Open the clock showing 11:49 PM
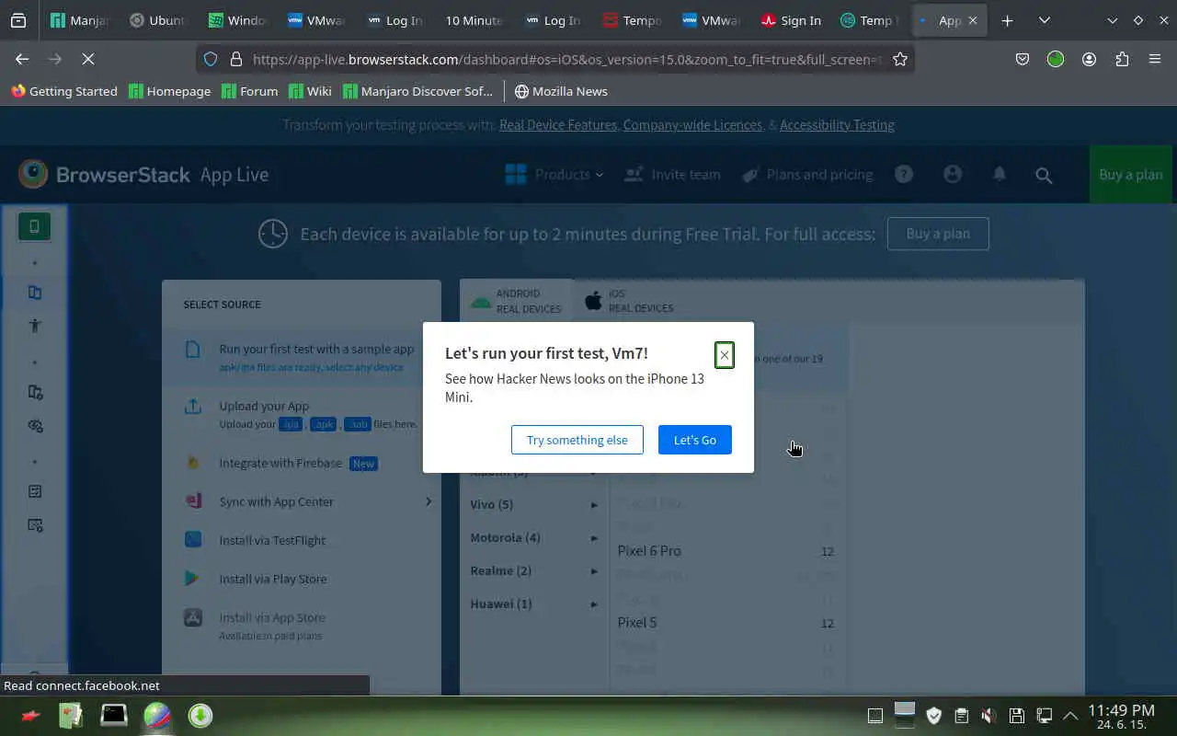This screenshot has height=736, width=1177. pos(1121,715)
